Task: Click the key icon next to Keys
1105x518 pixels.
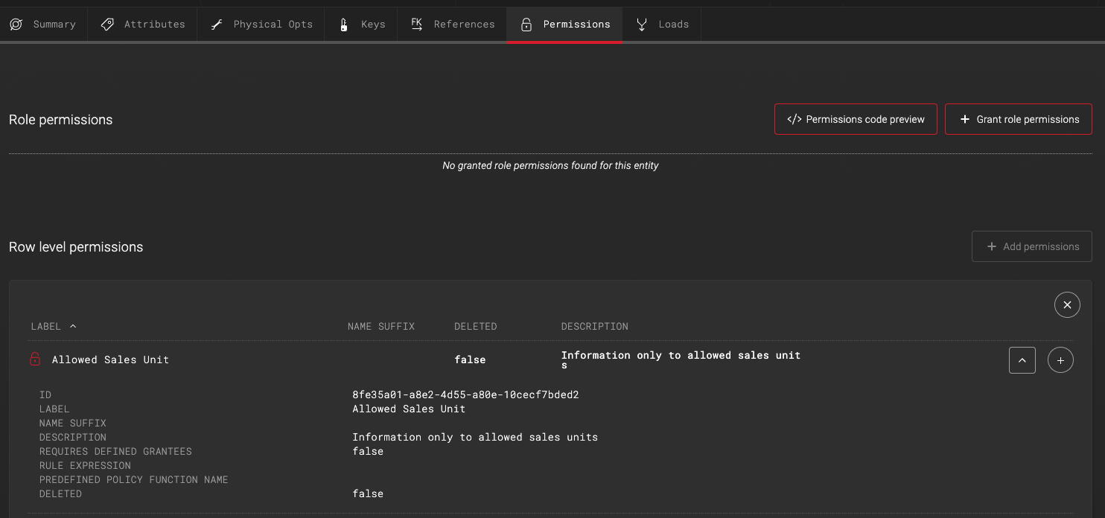Action: pyautogui.click(x=343, y=24)
